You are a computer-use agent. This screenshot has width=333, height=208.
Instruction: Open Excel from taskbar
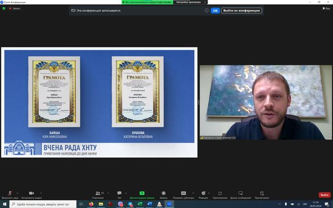pyautogui.click(x=140, y=204)
